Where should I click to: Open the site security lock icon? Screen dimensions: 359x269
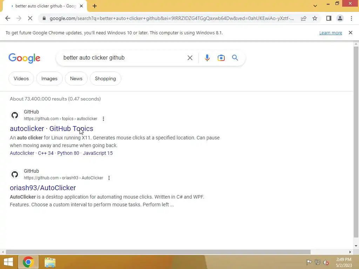pos(45,18)
